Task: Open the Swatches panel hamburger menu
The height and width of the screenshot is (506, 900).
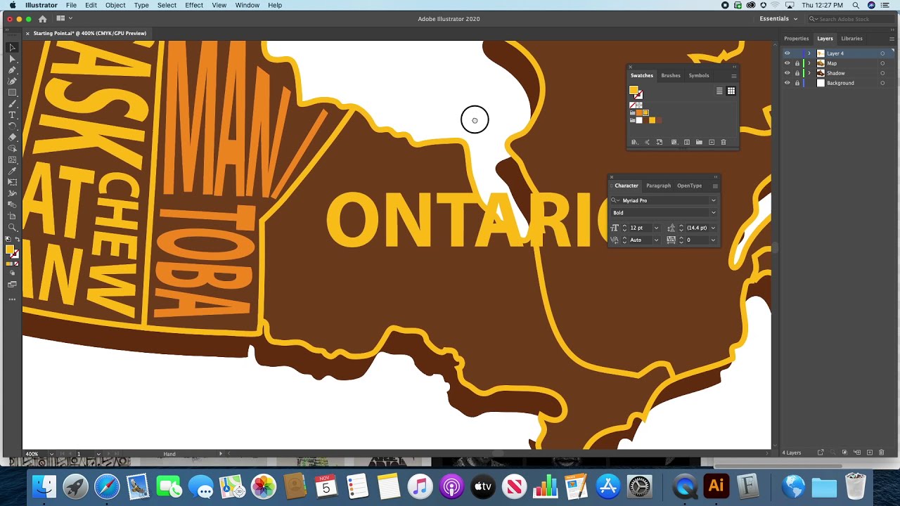Action: 734,76
